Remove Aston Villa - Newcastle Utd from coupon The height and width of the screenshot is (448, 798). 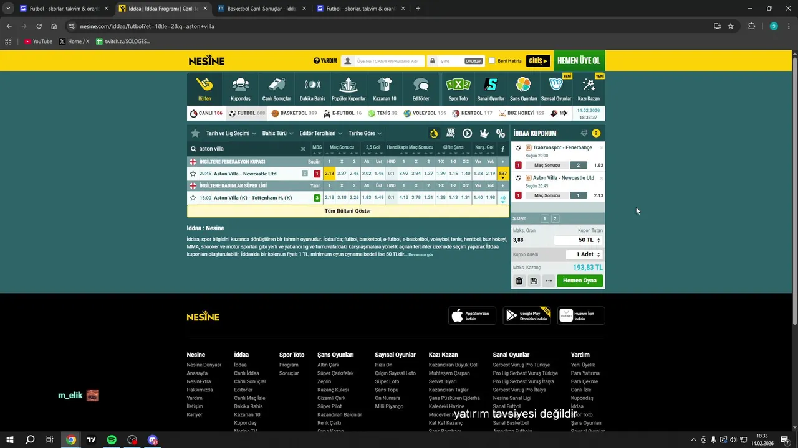(601, 178)
